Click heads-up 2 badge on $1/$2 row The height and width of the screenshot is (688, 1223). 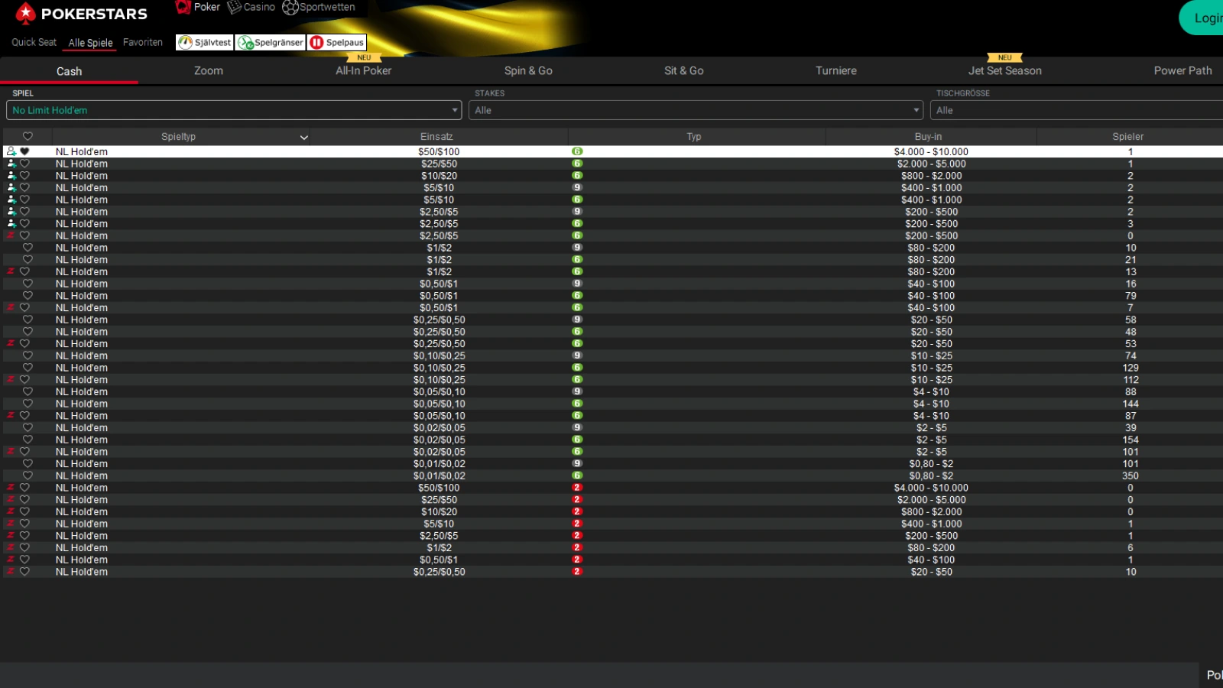(577, 547)
